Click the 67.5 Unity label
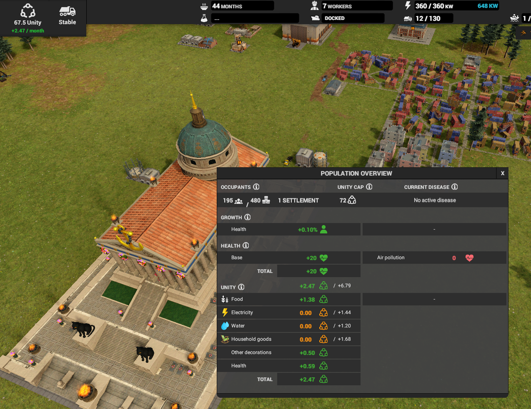 coord(28,22)
